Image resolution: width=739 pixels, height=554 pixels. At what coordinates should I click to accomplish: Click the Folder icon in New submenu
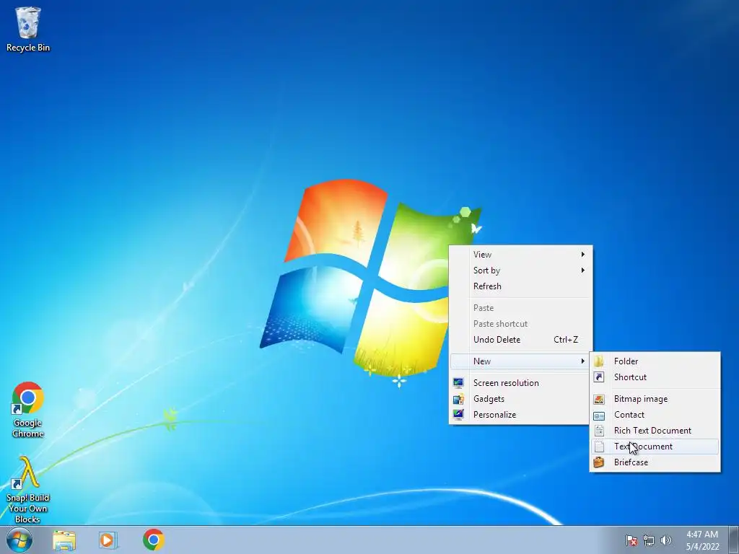[599, 361]
